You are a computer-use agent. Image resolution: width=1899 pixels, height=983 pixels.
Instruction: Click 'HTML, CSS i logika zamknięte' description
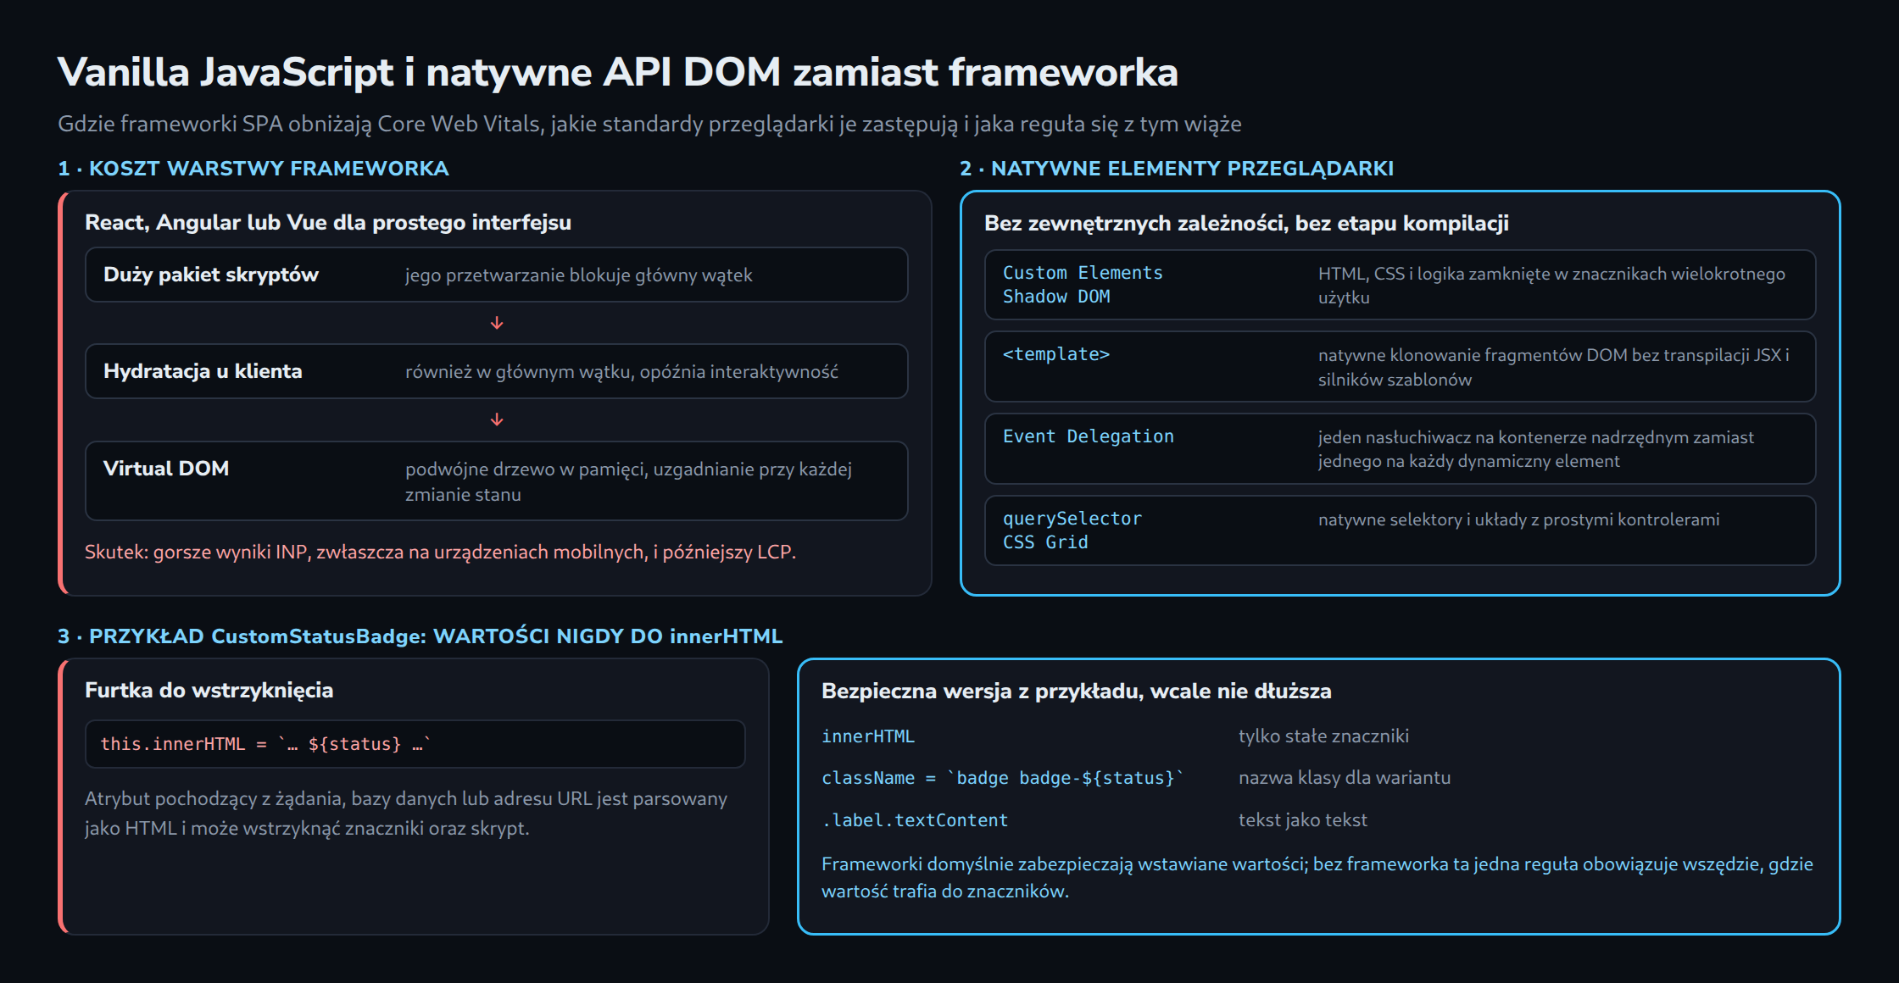point(1551,286)
